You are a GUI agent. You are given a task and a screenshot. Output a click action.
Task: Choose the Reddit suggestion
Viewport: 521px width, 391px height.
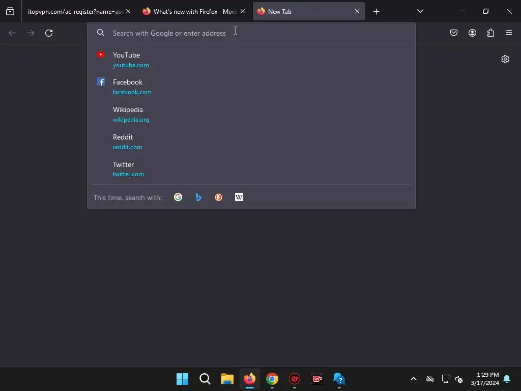coord(251,142)
